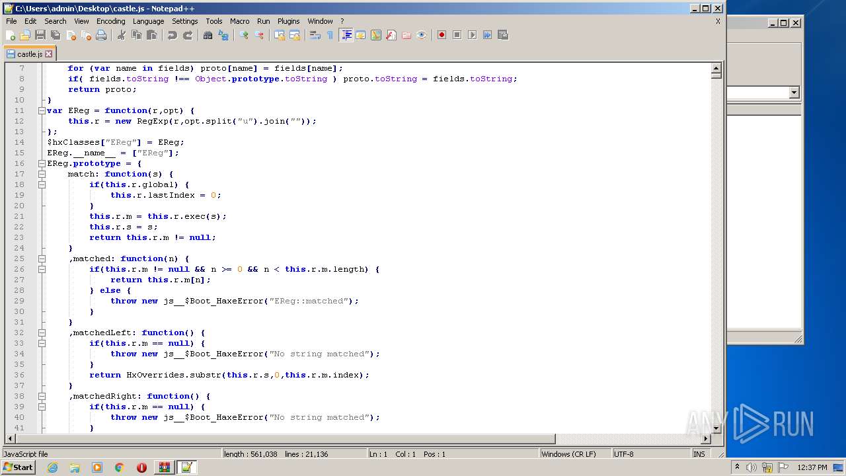
Task: Collapse the matchedRight fold at line 38
Action: tap(42, 396)
